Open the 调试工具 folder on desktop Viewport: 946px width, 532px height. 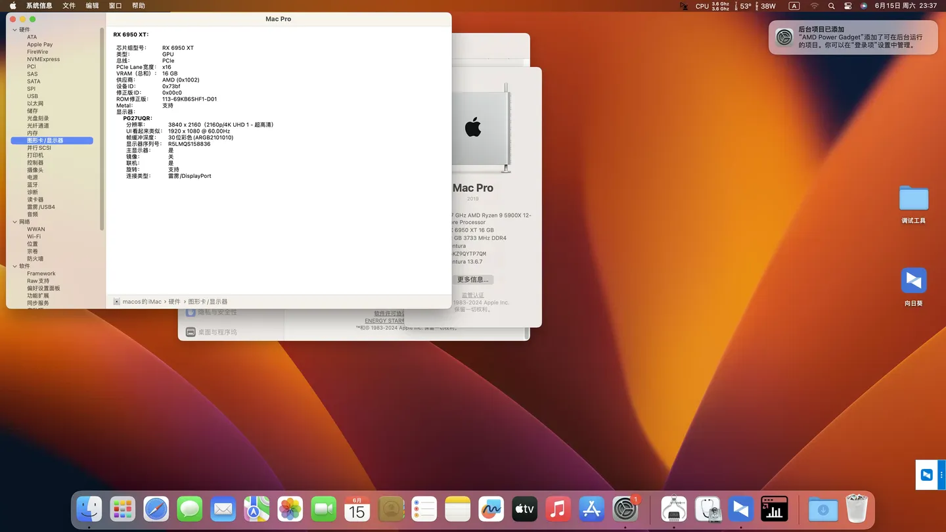pos(913,199)
